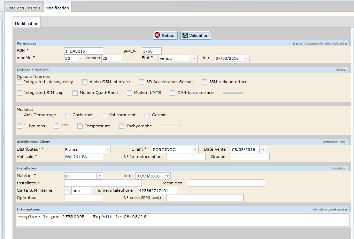Expand the Client dropdown showing PORCIDOC
This screenshot has width=354, height=239.
point(195,150)
